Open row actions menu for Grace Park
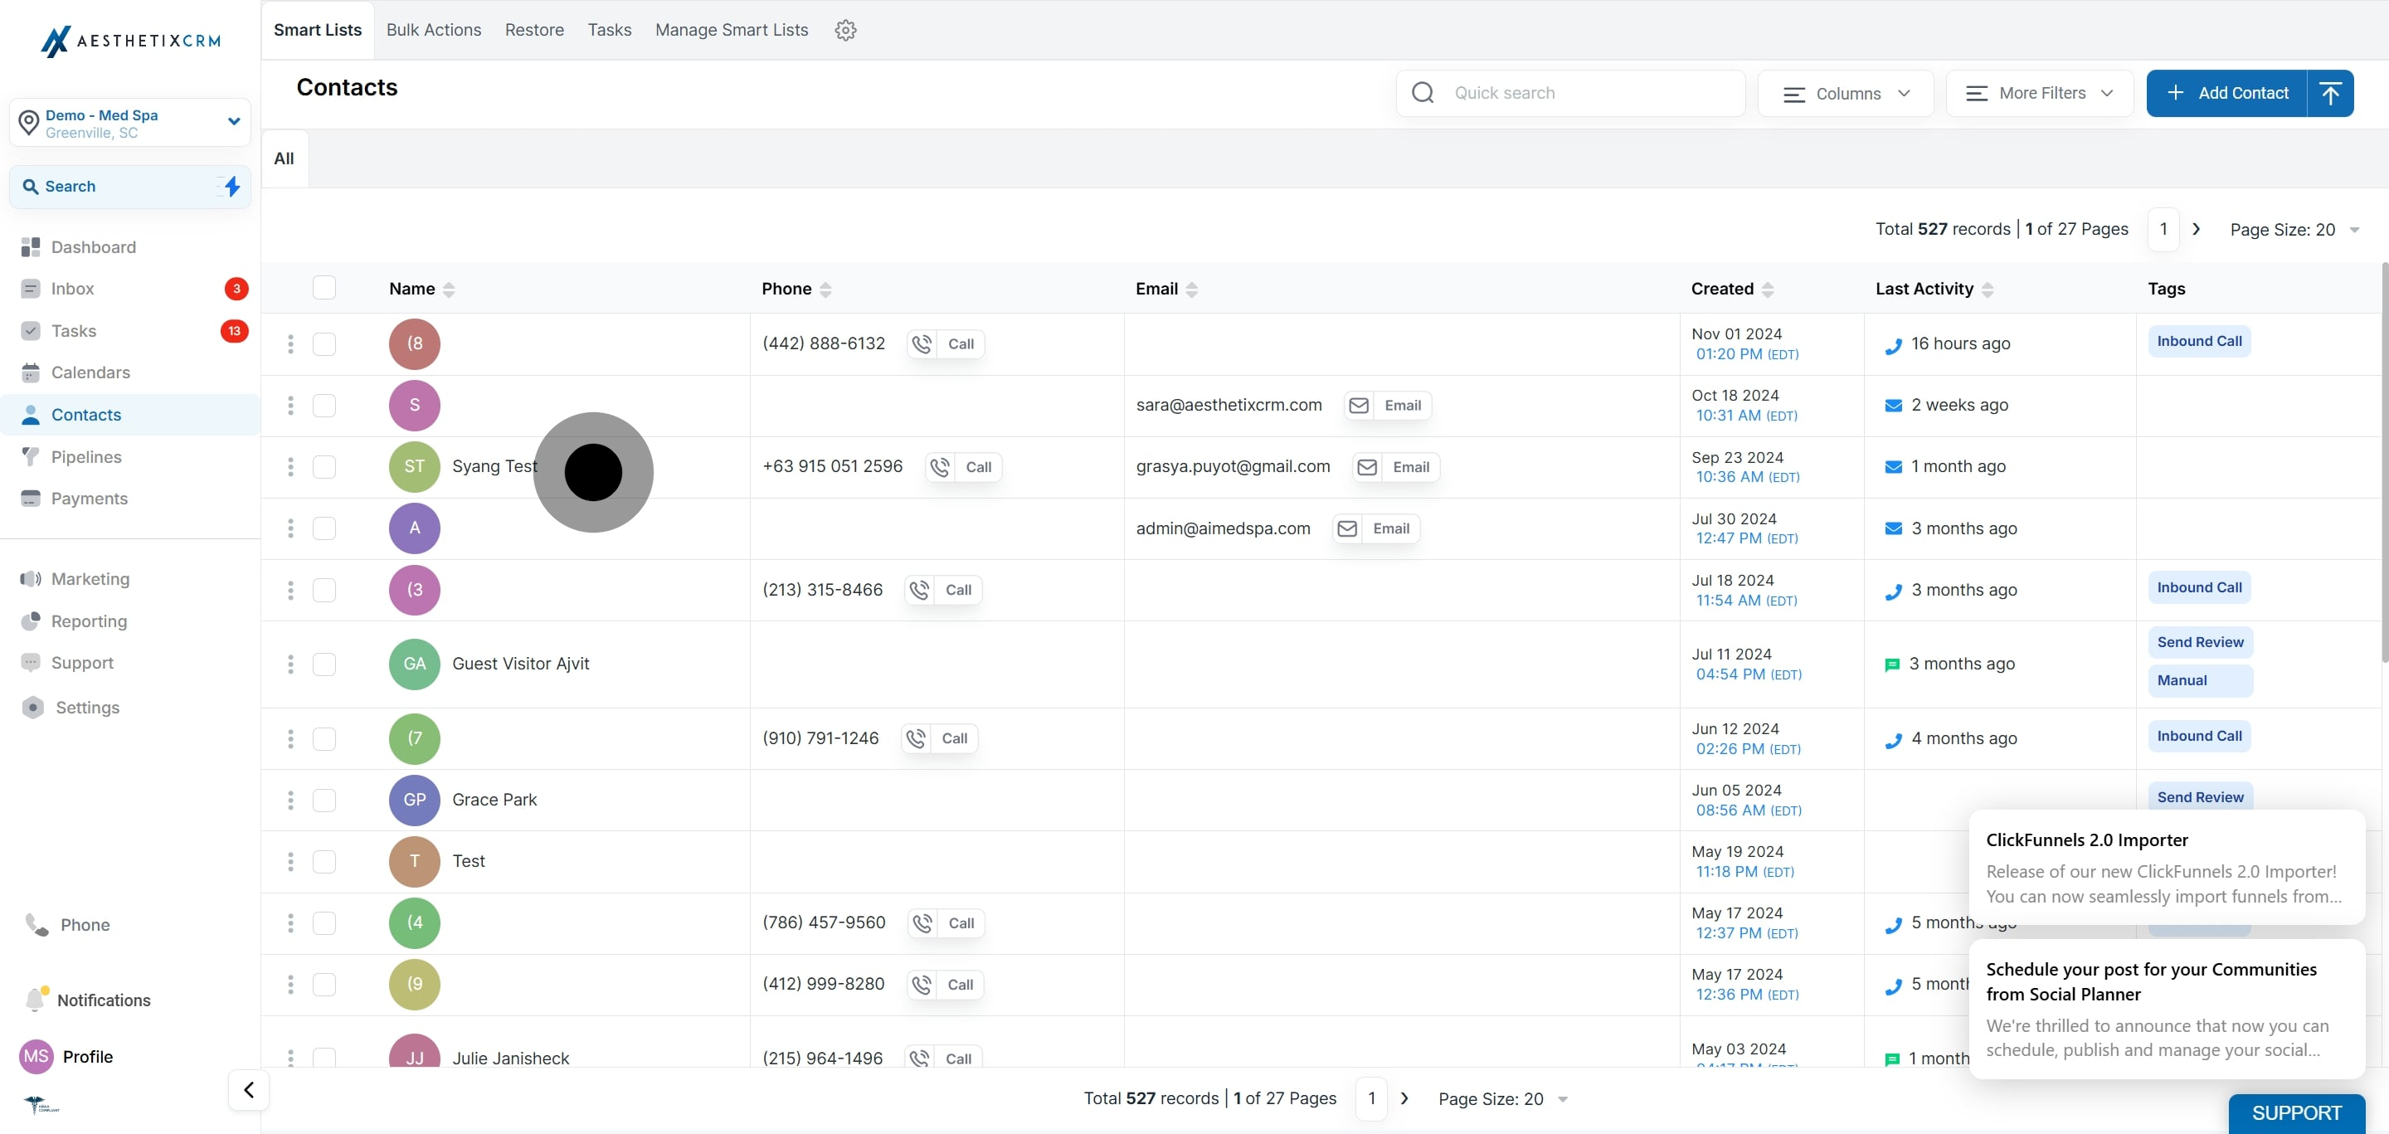2389x1134 pixels. (290, 799)
